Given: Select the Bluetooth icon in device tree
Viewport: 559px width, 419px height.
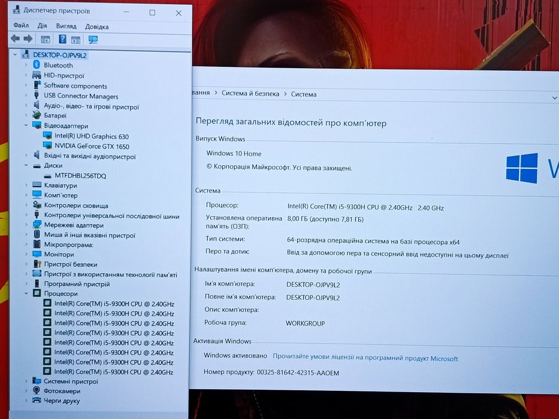Looking at the screenshot, I should [37, 65].
